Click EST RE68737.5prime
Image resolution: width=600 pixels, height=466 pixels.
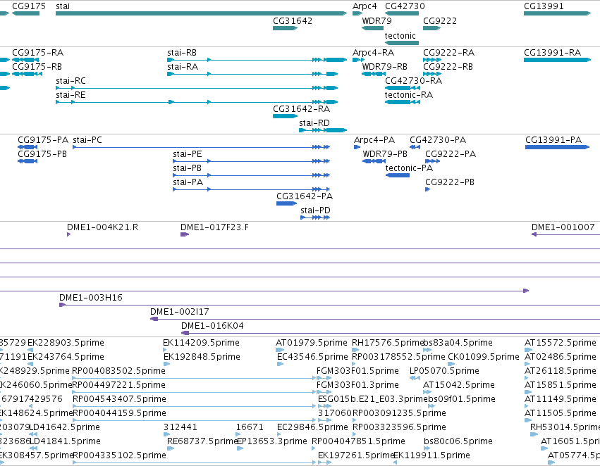pos(203,441)
